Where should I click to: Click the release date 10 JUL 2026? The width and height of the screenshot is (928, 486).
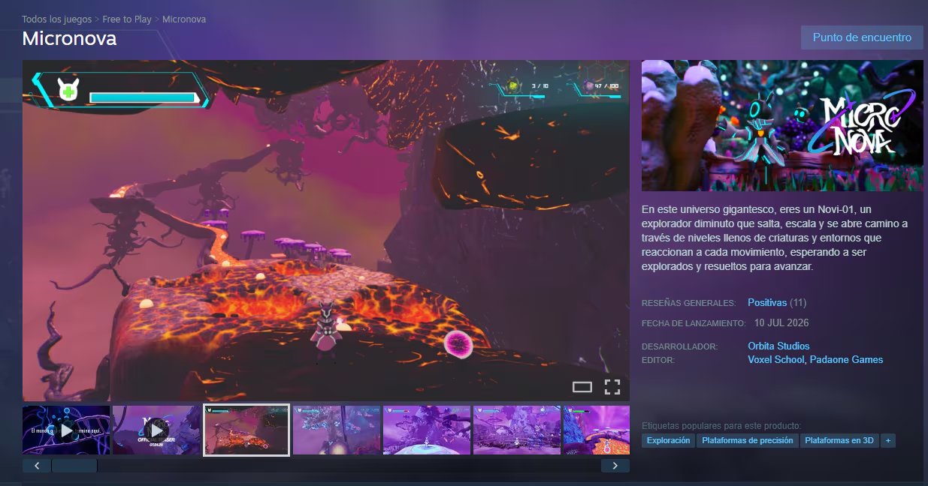(x=781, y=323)
